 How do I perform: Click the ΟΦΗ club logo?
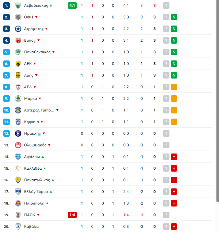18,17
